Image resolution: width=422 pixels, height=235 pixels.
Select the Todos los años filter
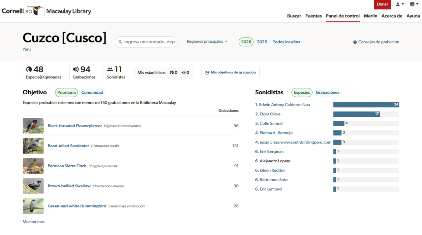click(x=286, y=42)
